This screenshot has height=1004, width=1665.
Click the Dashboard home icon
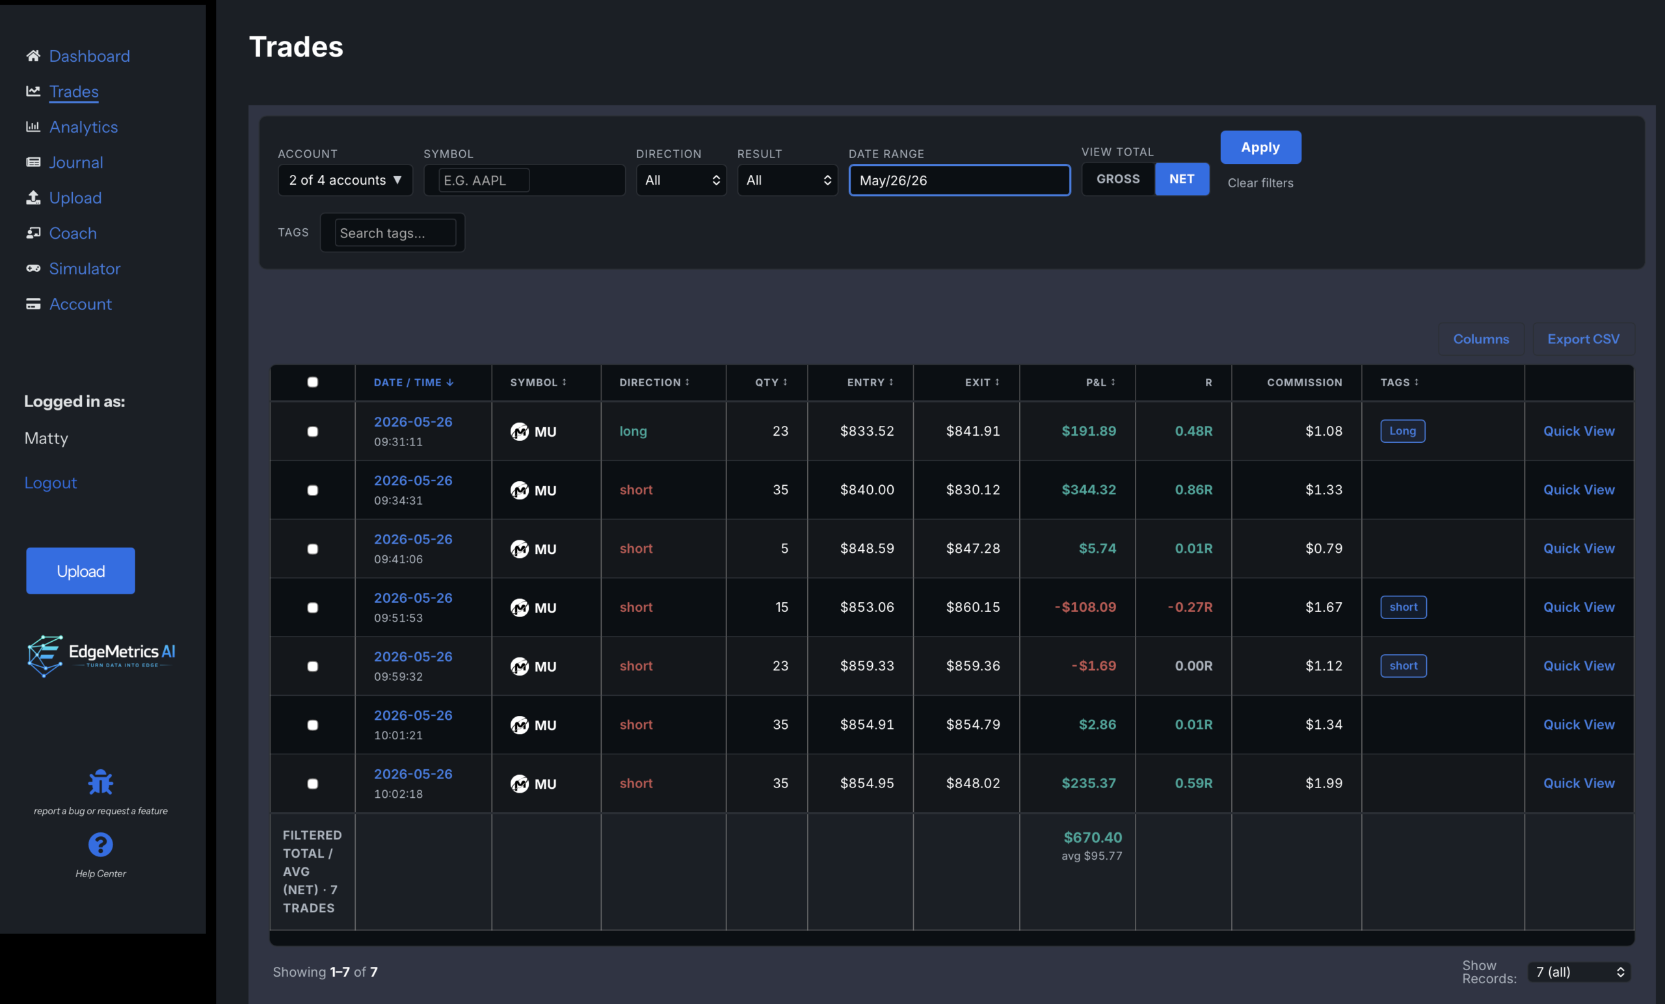point(33,55)
